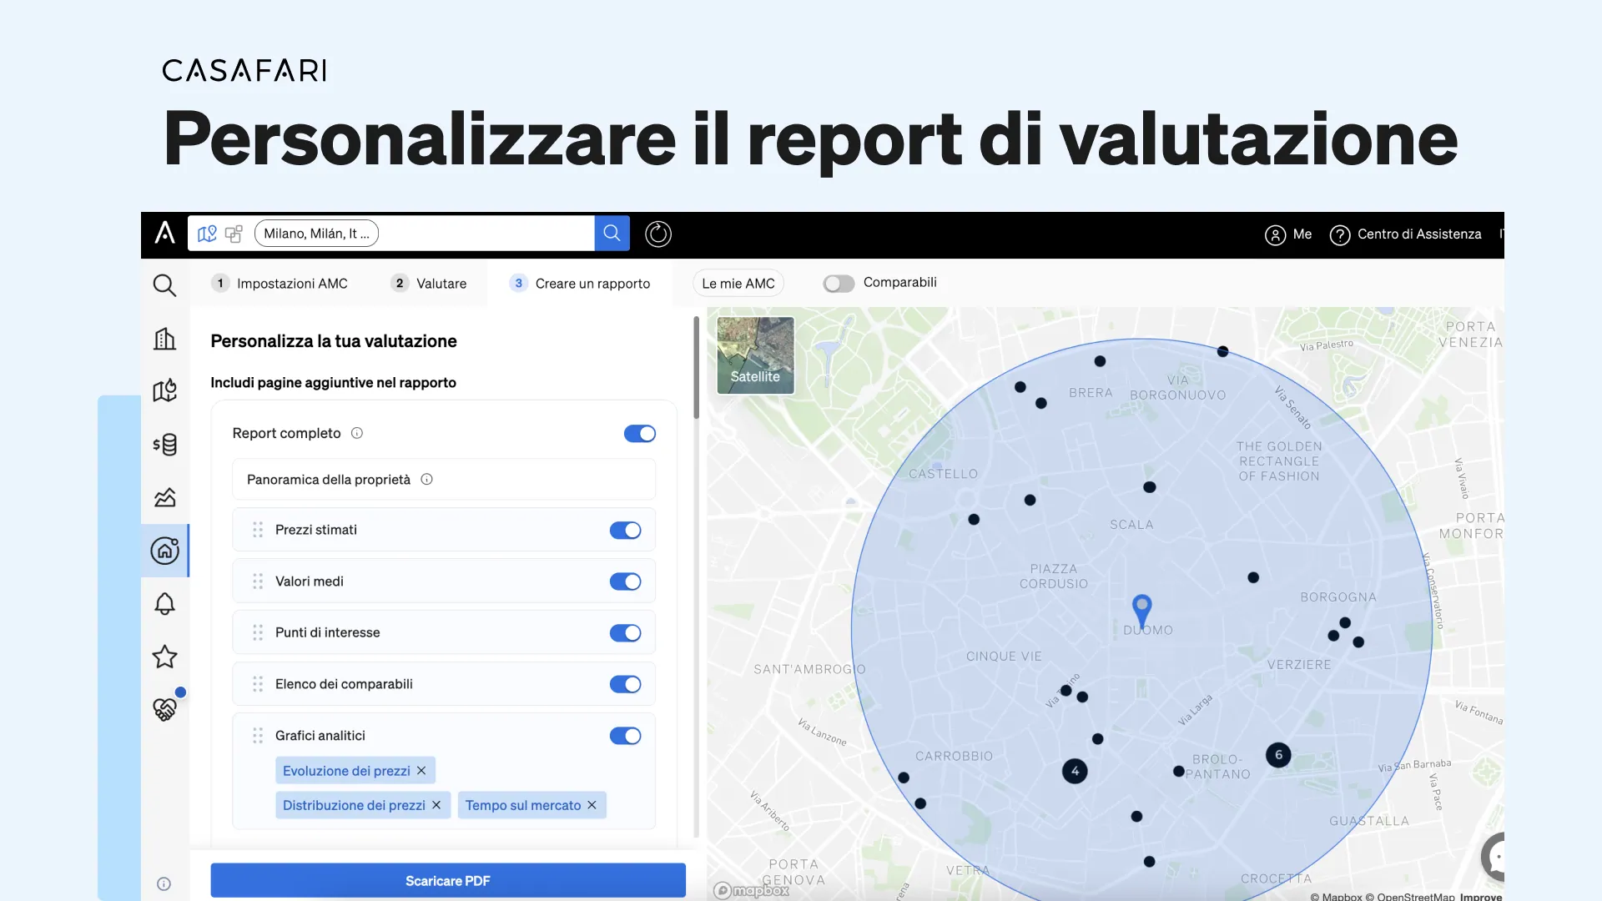The width and height of the screenshot is (1602, 901).
Task: Open the sidebar dollar coins icon
Action: 164,444
